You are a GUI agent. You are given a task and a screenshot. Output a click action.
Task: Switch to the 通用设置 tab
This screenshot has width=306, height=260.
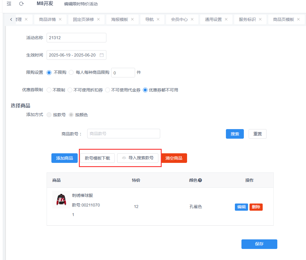(x=213, y=19)
